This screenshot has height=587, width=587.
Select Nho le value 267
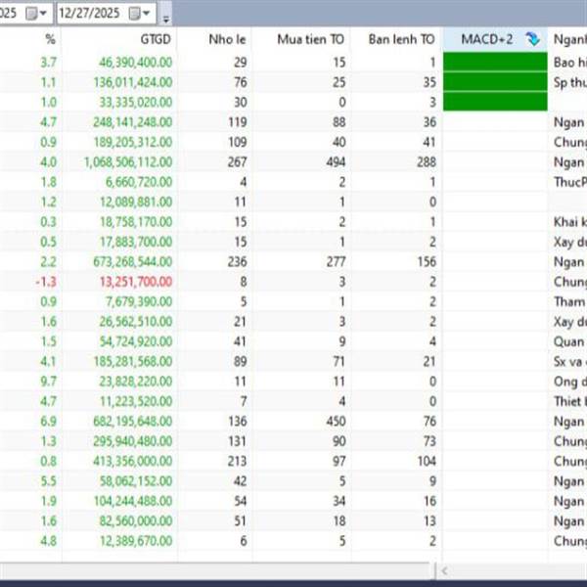click(238, 161)
